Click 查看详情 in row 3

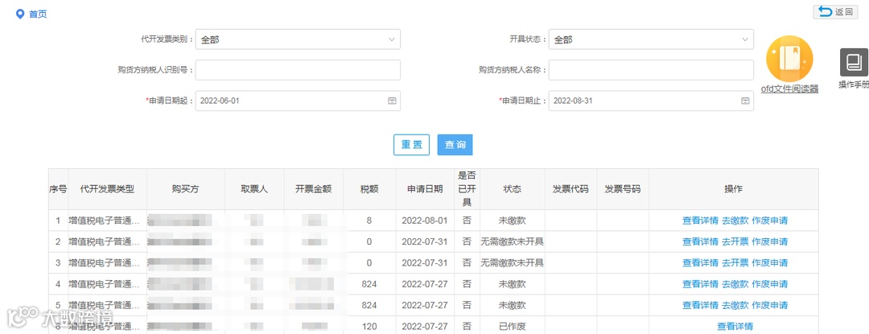pyautogui.click(x=700, y=262)
